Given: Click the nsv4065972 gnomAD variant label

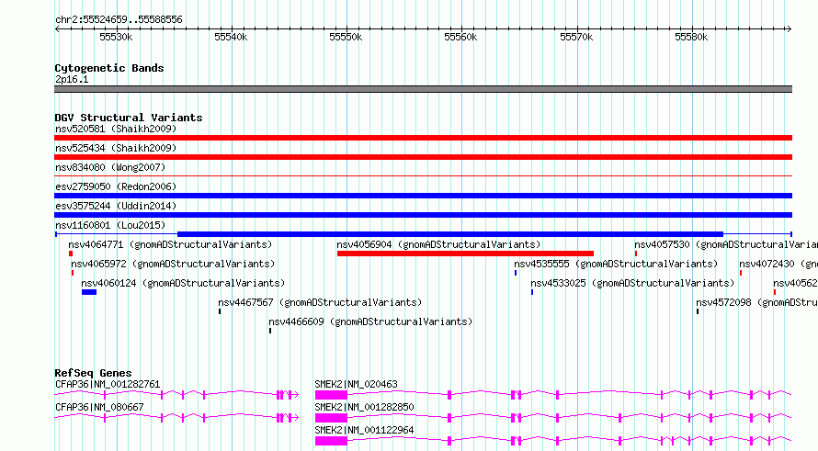Looking at the screenshot, I should 173,264.
